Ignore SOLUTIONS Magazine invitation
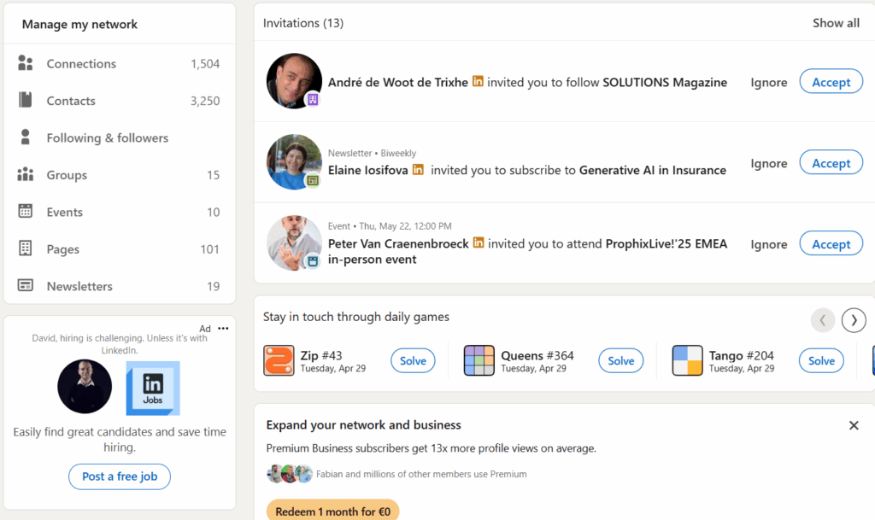The height and width of the screenshot is (520, 875). pos(768,82)
